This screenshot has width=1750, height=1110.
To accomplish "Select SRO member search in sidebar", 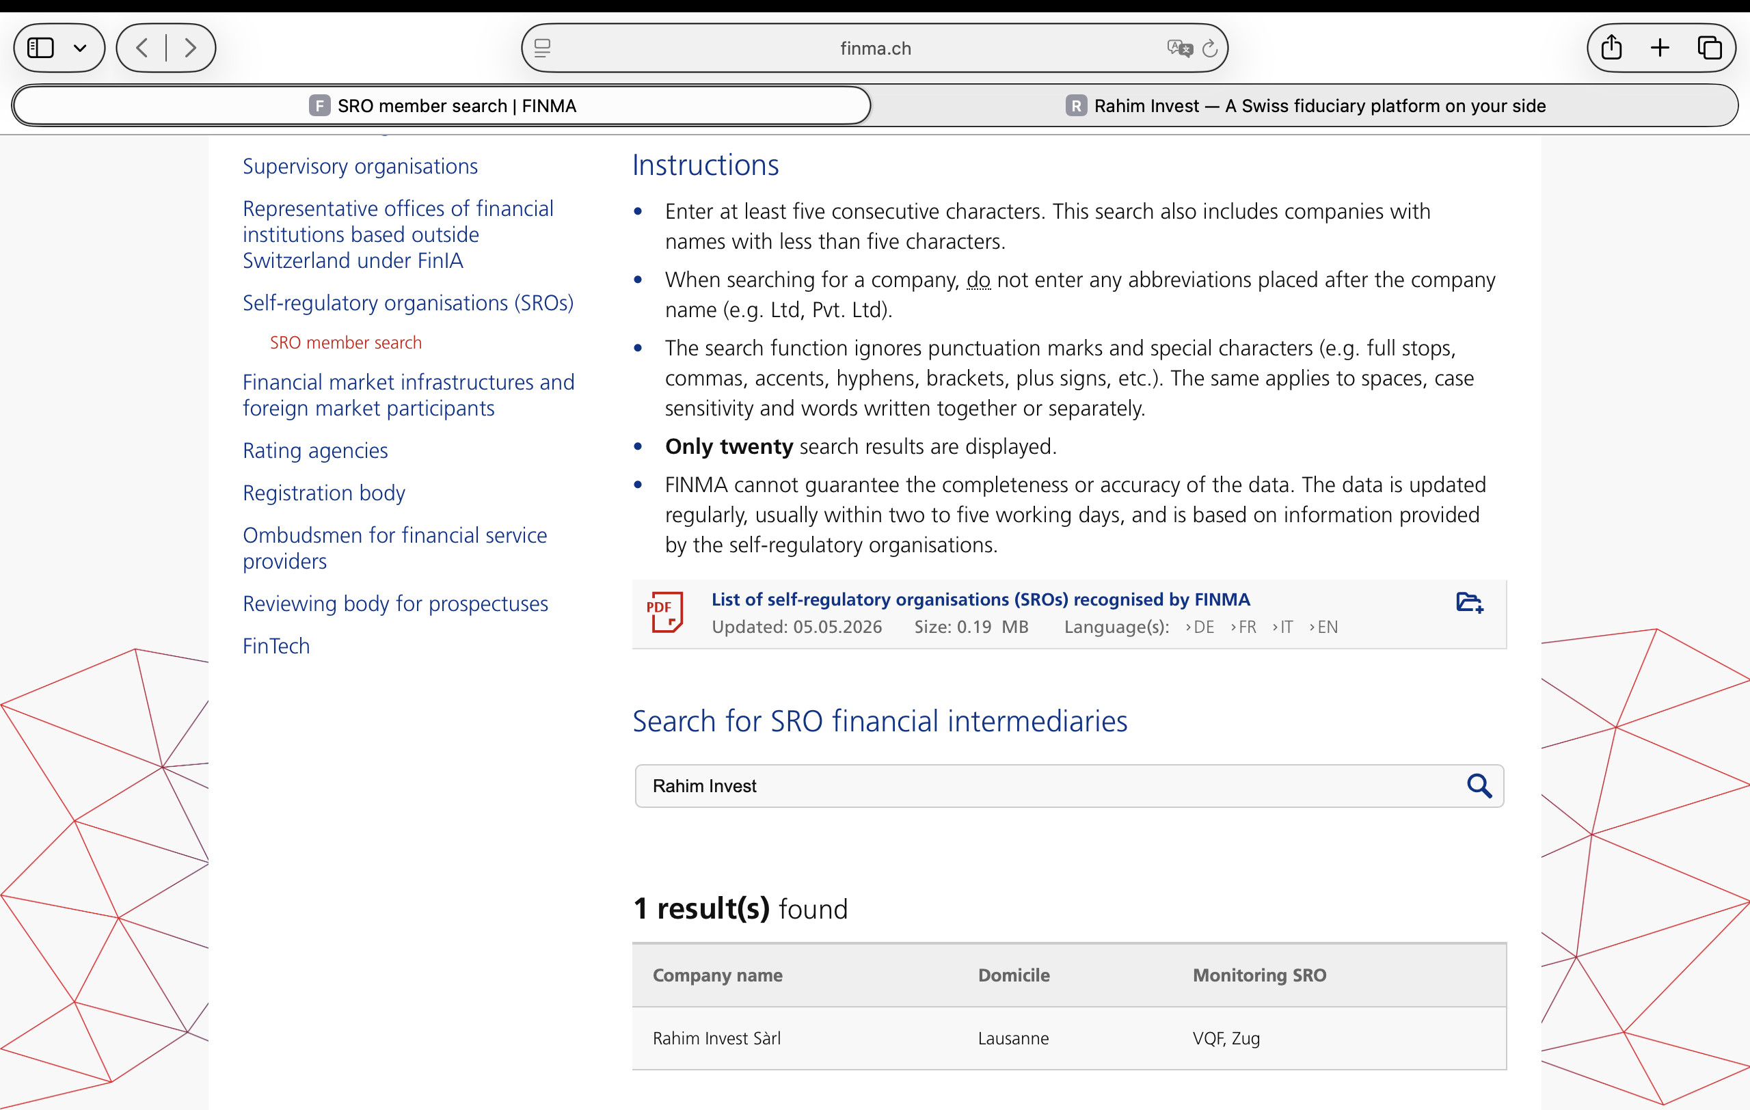I will point(346,342).
